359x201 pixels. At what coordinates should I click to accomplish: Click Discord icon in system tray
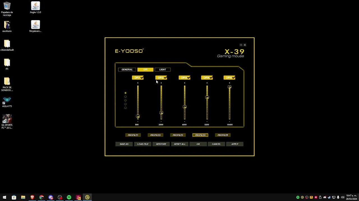tap(325, 197)
